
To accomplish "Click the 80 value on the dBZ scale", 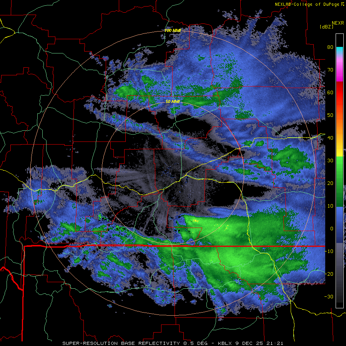I will click(330, 47).
